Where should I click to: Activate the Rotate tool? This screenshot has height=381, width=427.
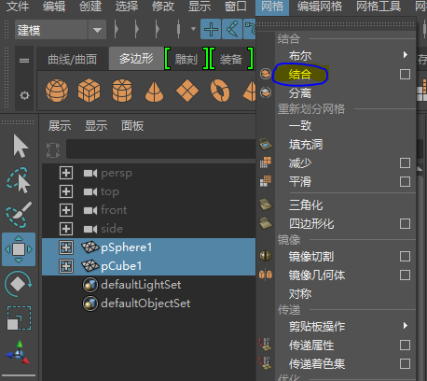tap(18, 284)
